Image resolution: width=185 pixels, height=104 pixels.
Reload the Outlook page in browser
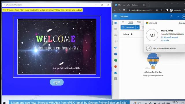tap(124, 10)
